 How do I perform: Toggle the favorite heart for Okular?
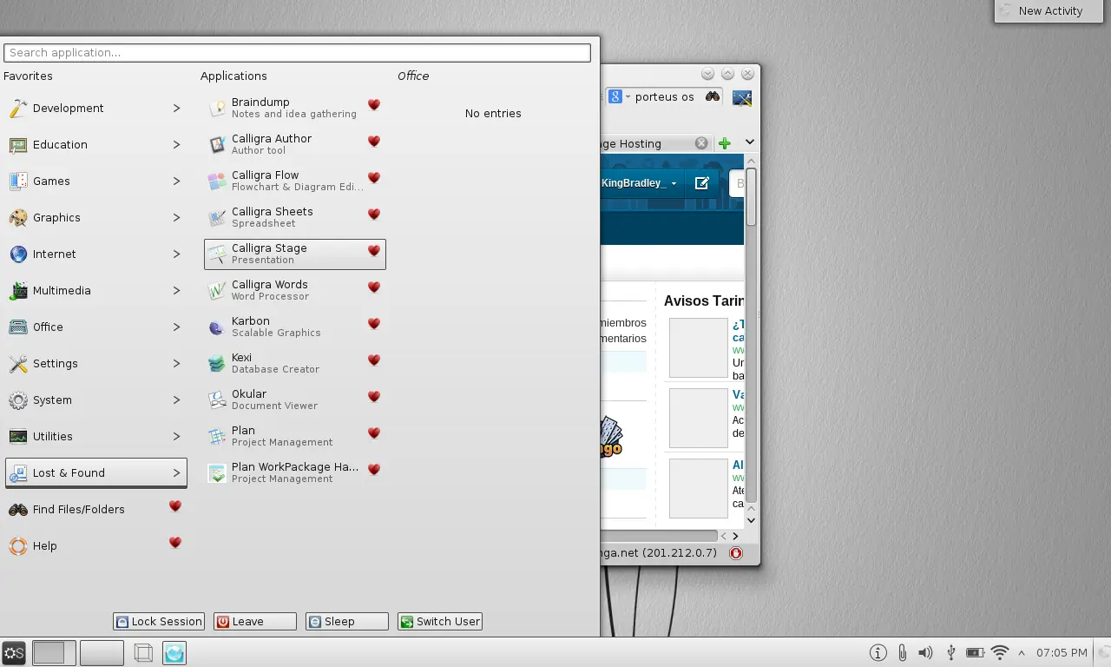374,397
